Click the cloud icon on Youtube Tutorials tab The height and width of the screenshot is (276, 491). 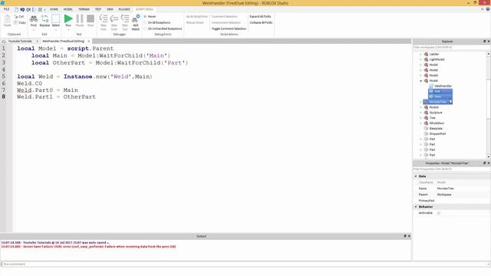click(x=4, y=41)
